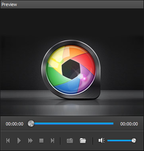
Task: Click the fast forward double-arrow icon
Action: coord(30,141)
